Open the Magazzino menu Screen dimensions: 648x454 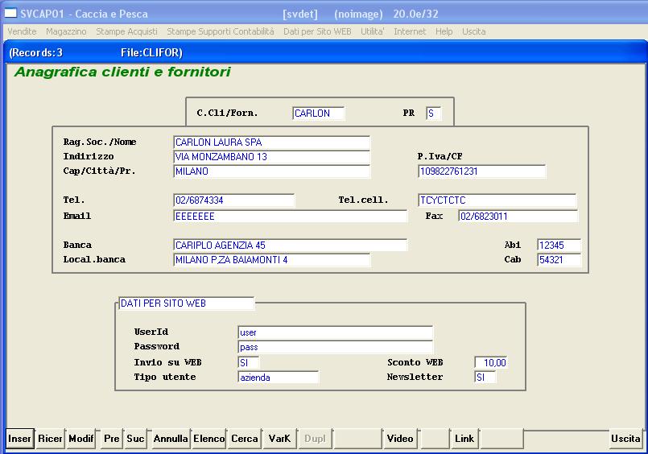[x=66, y=31]
